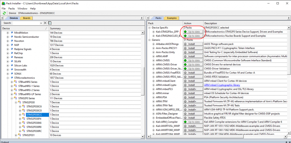Screen dimensions: 291x143
Task: Click the Silicon Labs vendor icon
Action: [12, 66]
